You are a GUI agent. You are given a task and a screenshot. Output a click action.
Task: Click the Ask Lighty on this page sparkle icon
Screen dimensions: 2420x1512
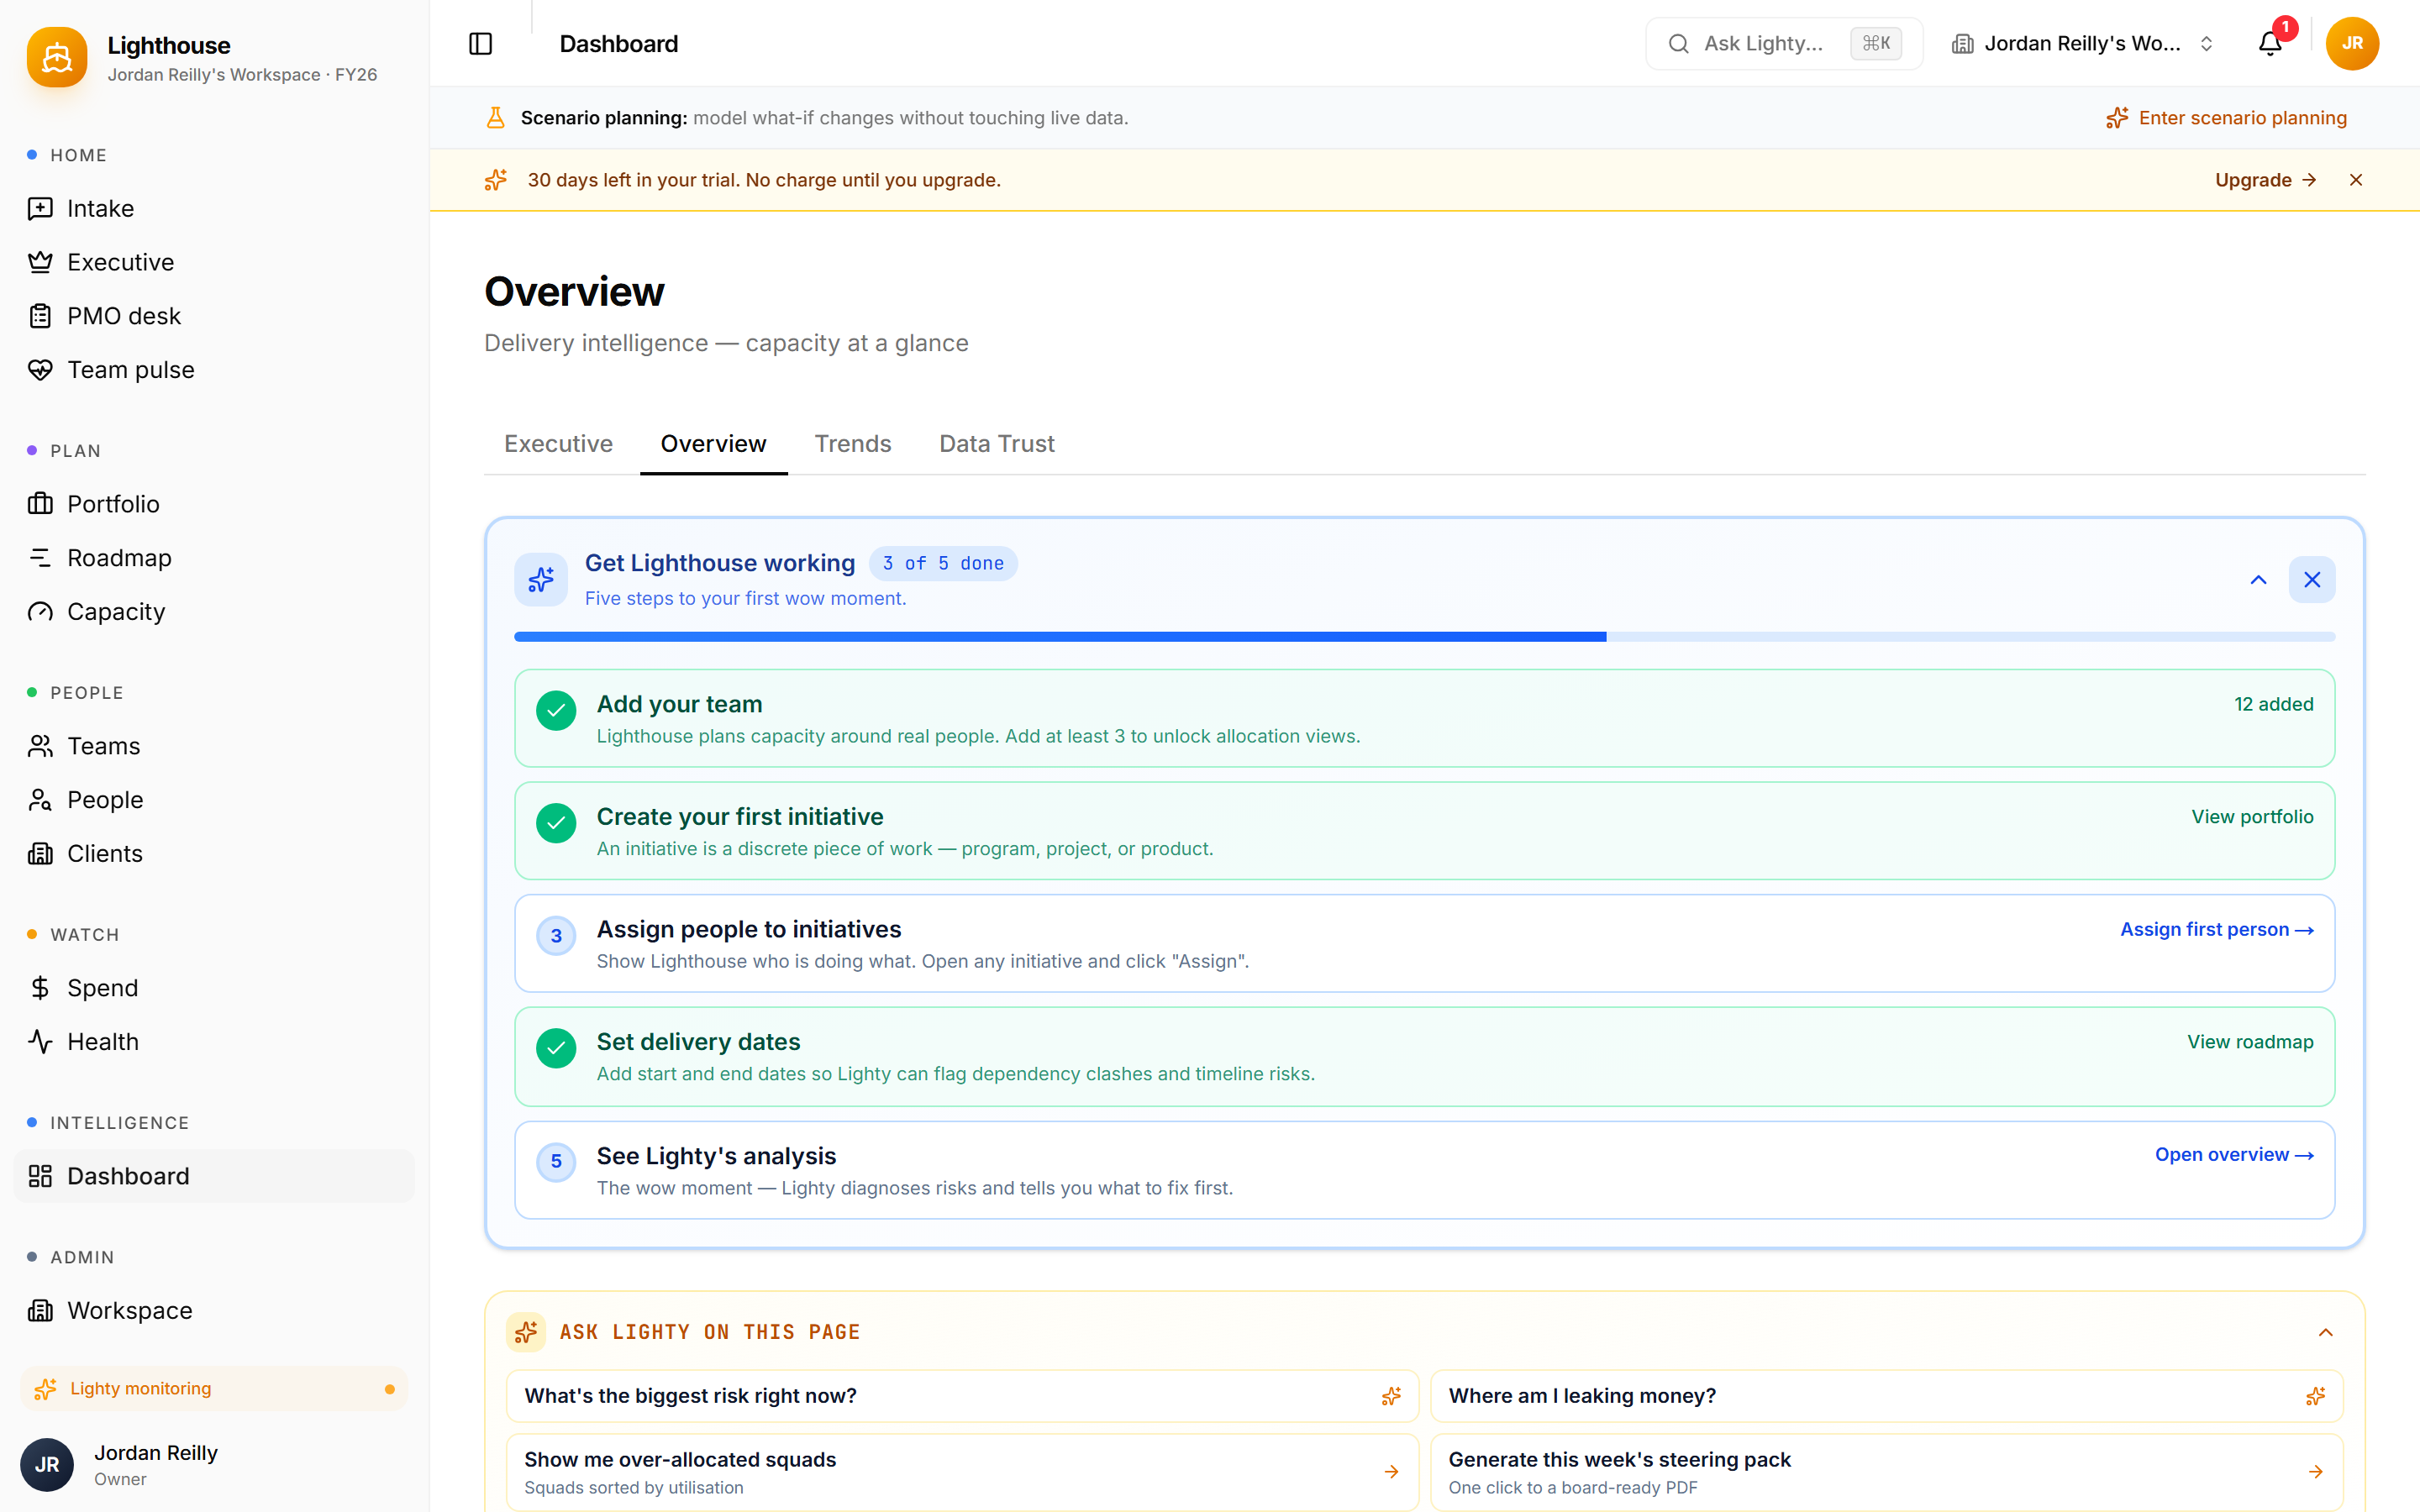526,1332
